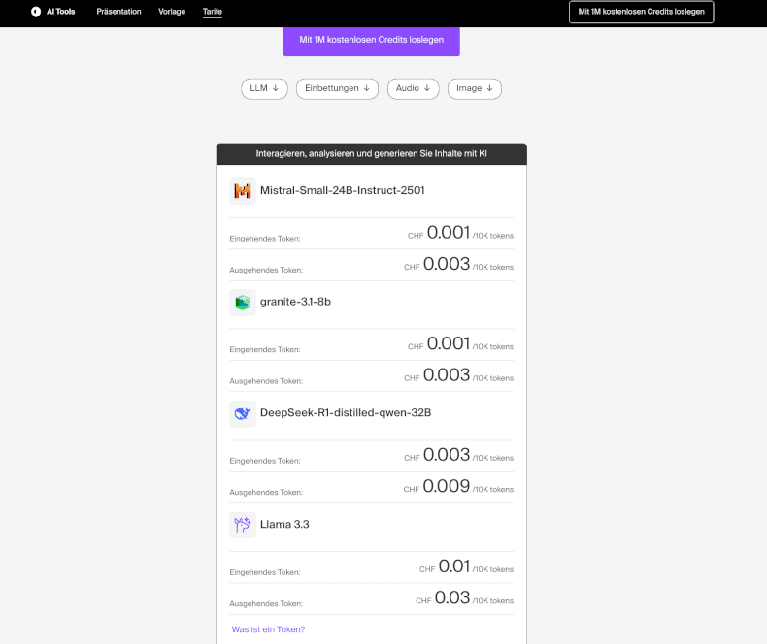Select the granite-3.1-8b title
The width and height of the screenshot is (767, 644).
click(295, 302)
